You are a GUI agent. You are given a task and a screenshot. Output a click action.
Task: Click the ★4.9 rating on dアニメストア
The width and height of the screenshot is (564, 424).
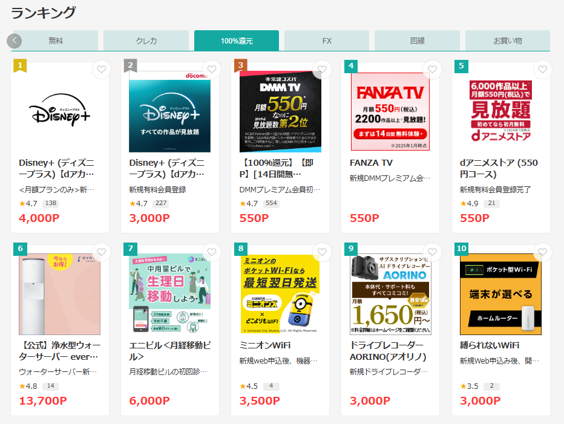[x=469, y=204]
